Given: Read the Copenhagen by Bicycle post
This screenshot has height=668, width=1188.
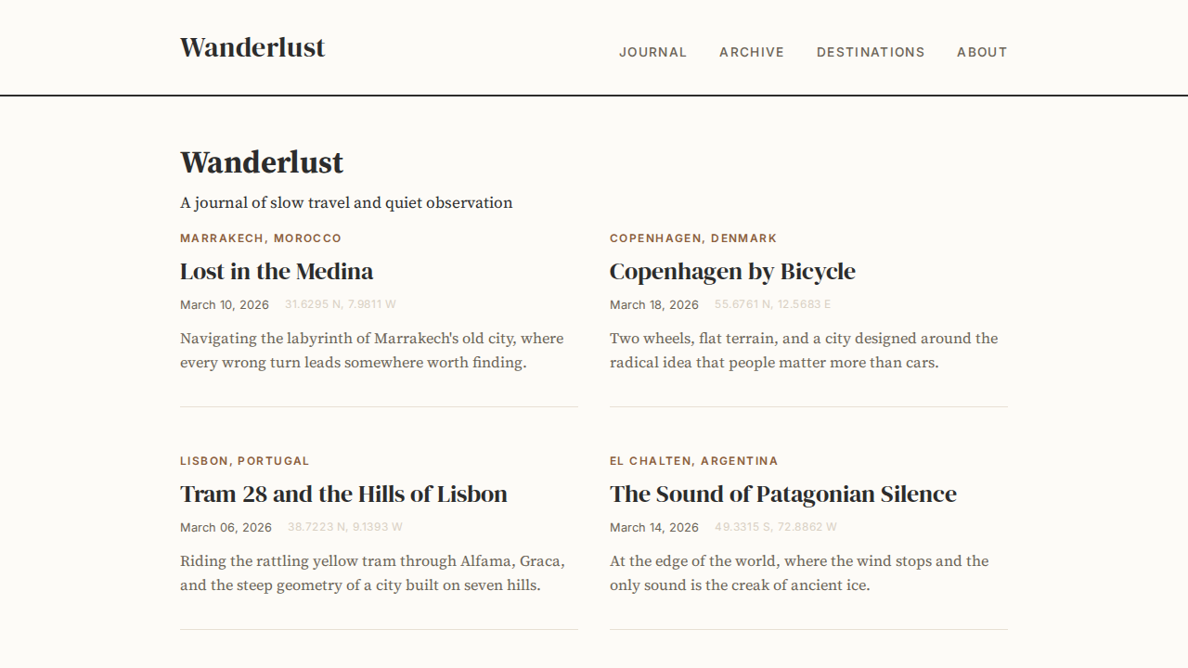Looking at the screenshot, I should (732, 272).
